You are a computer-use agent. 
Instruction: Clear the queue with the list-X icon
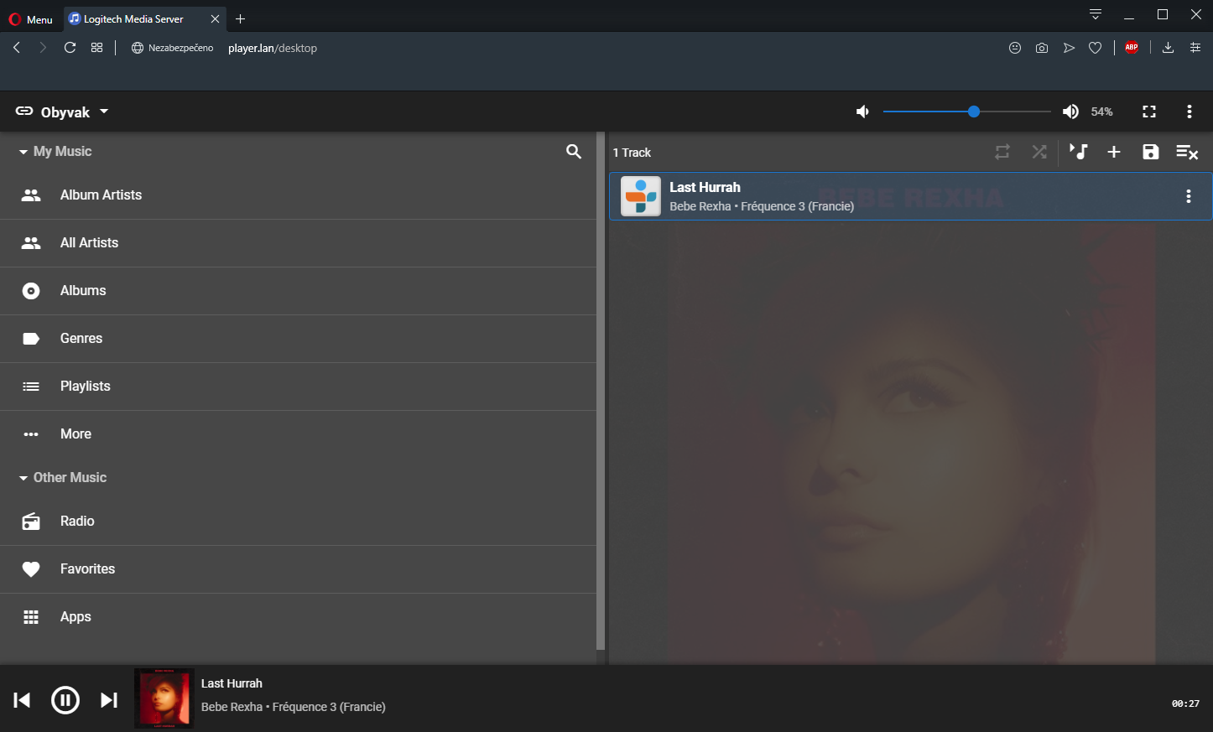coord(1187,152)
